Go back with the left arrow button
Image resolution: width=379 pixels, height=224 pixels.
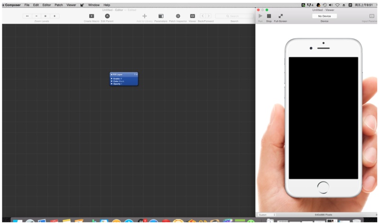[x=203, y=16]
